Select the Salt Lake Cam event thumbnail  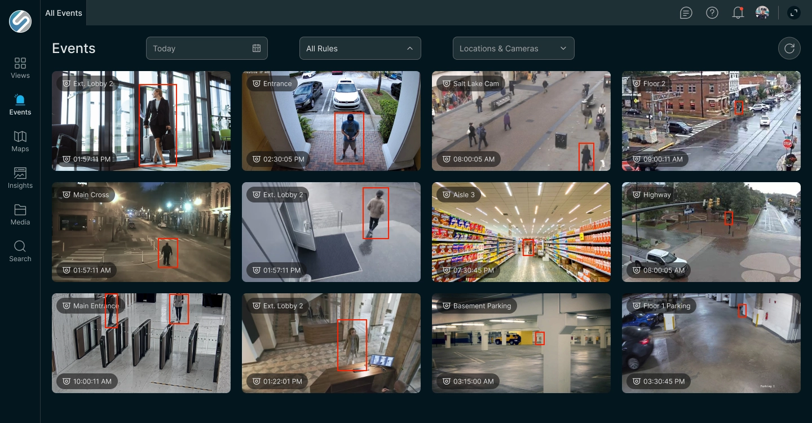[521, 121]
